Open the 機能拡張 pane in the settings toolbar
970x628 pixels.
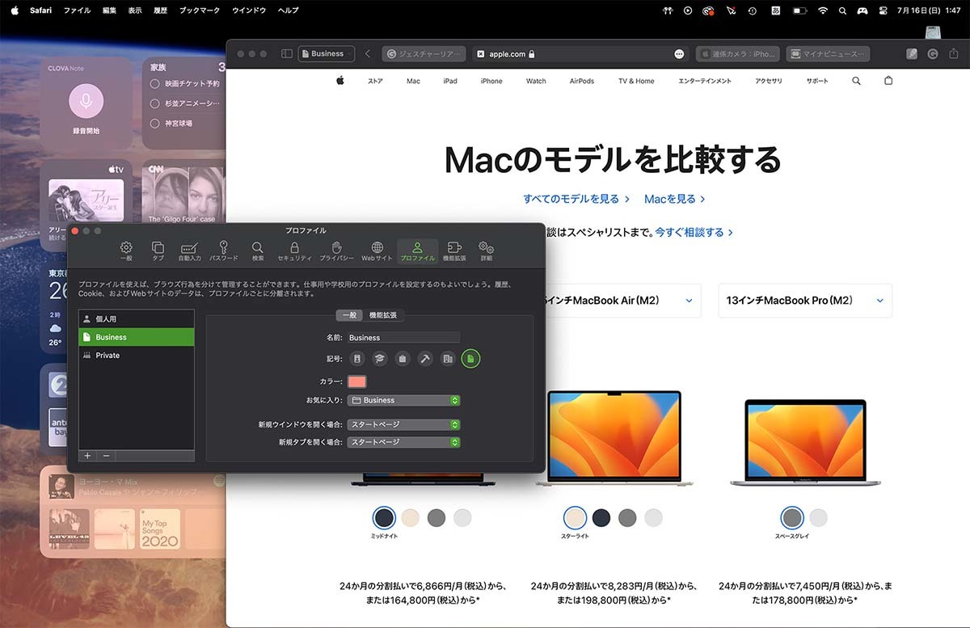pyautogui.click(x=454, y=251)
